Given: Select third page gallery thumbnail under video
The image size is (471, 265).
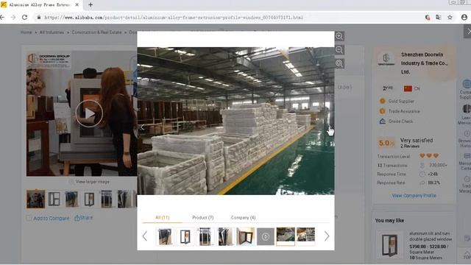Looking at the screenshot, I should pyautogui.click(x=71, y=199).
